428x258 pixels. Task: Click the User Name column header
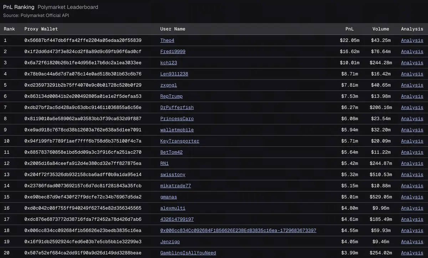(173, 29)
